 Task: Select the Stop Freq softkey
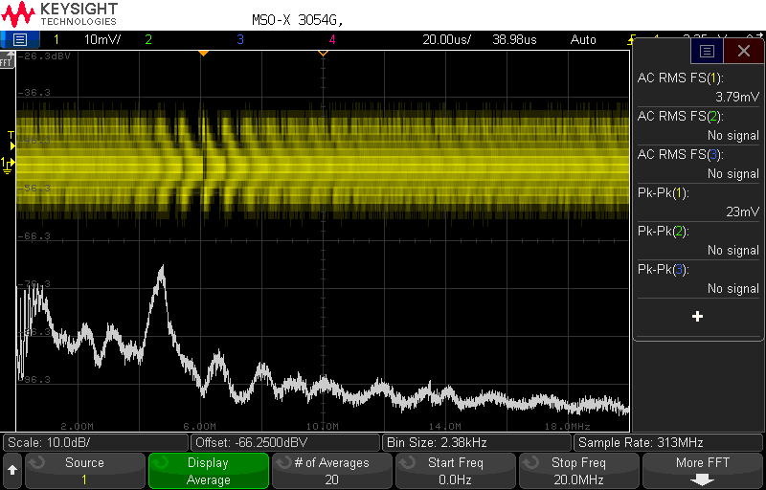point(579,471)
